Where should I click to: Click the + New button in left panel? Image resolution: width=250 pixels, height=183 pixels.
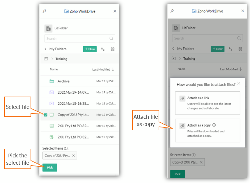[x=90, y=49]
